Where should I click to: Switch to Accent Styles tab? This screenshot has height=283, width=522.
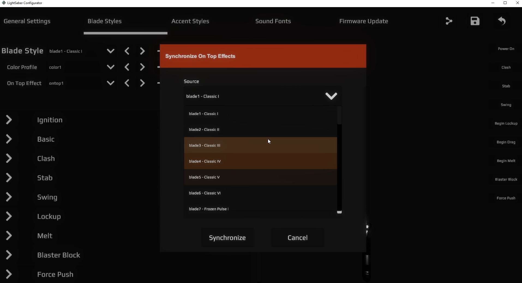coord(190,21)
